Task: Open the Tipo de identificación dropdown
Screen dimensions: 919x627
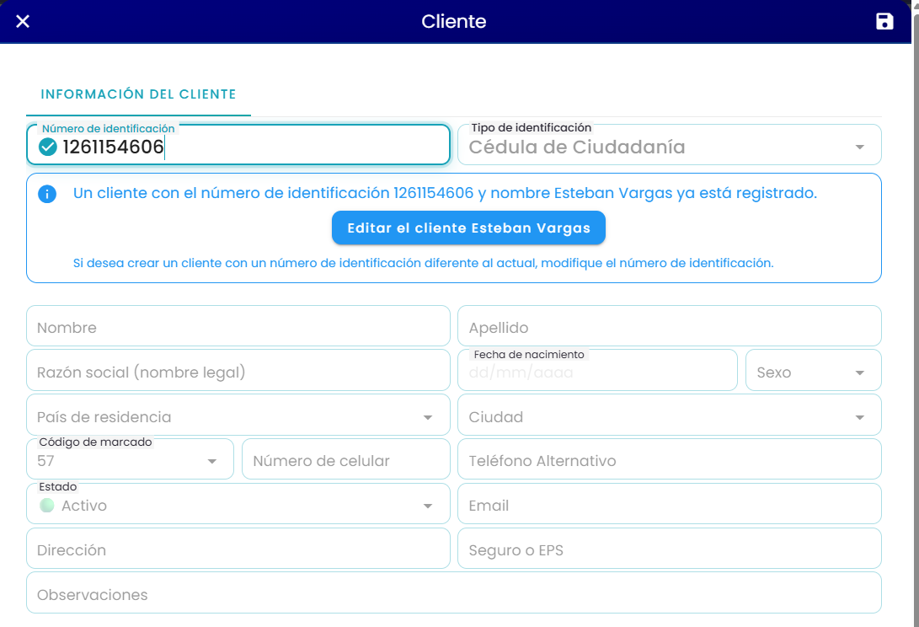Action: click(x=670, y=145)
